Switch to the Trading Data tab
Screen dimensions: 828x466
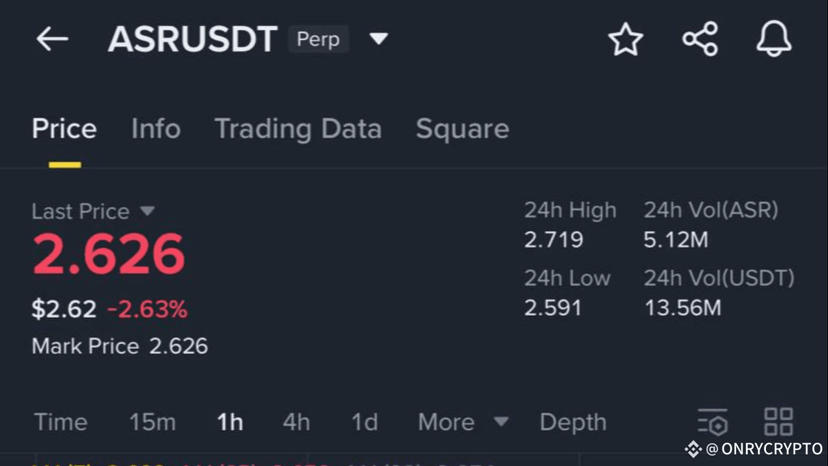coord(298,129)
